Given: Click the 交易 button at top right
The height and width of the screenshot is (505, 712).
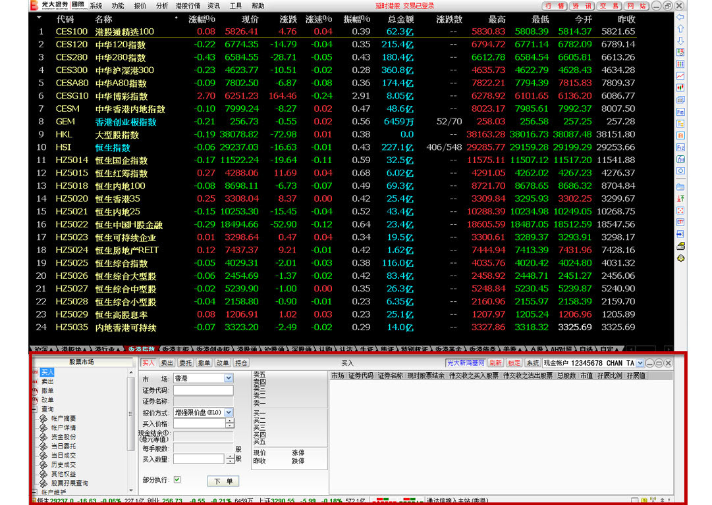Looking at the screenshot, I should 609,6.
